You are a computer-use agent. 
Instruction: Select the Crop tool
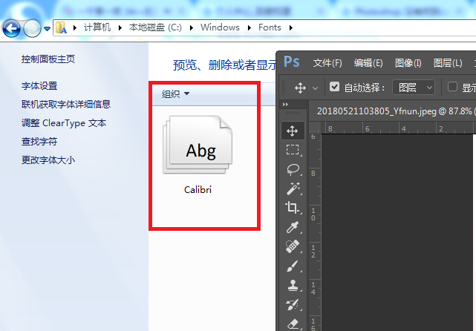(x=293, y=208)
